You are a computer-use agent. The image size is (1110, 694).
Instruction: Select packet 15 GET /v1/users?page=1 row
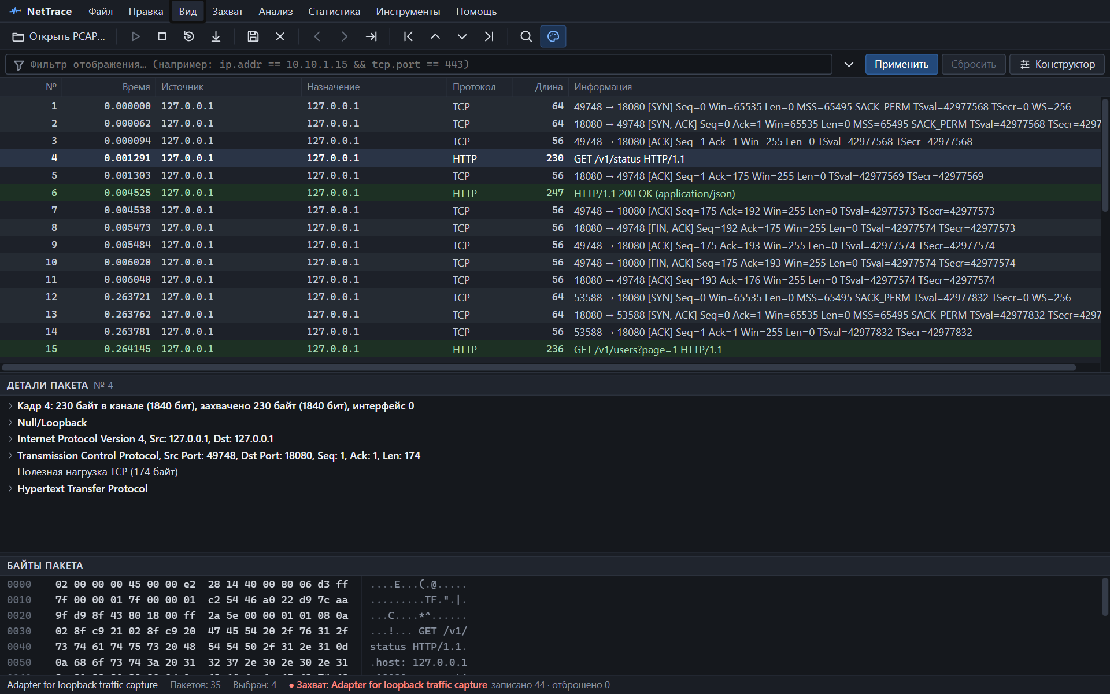point(550,349)
